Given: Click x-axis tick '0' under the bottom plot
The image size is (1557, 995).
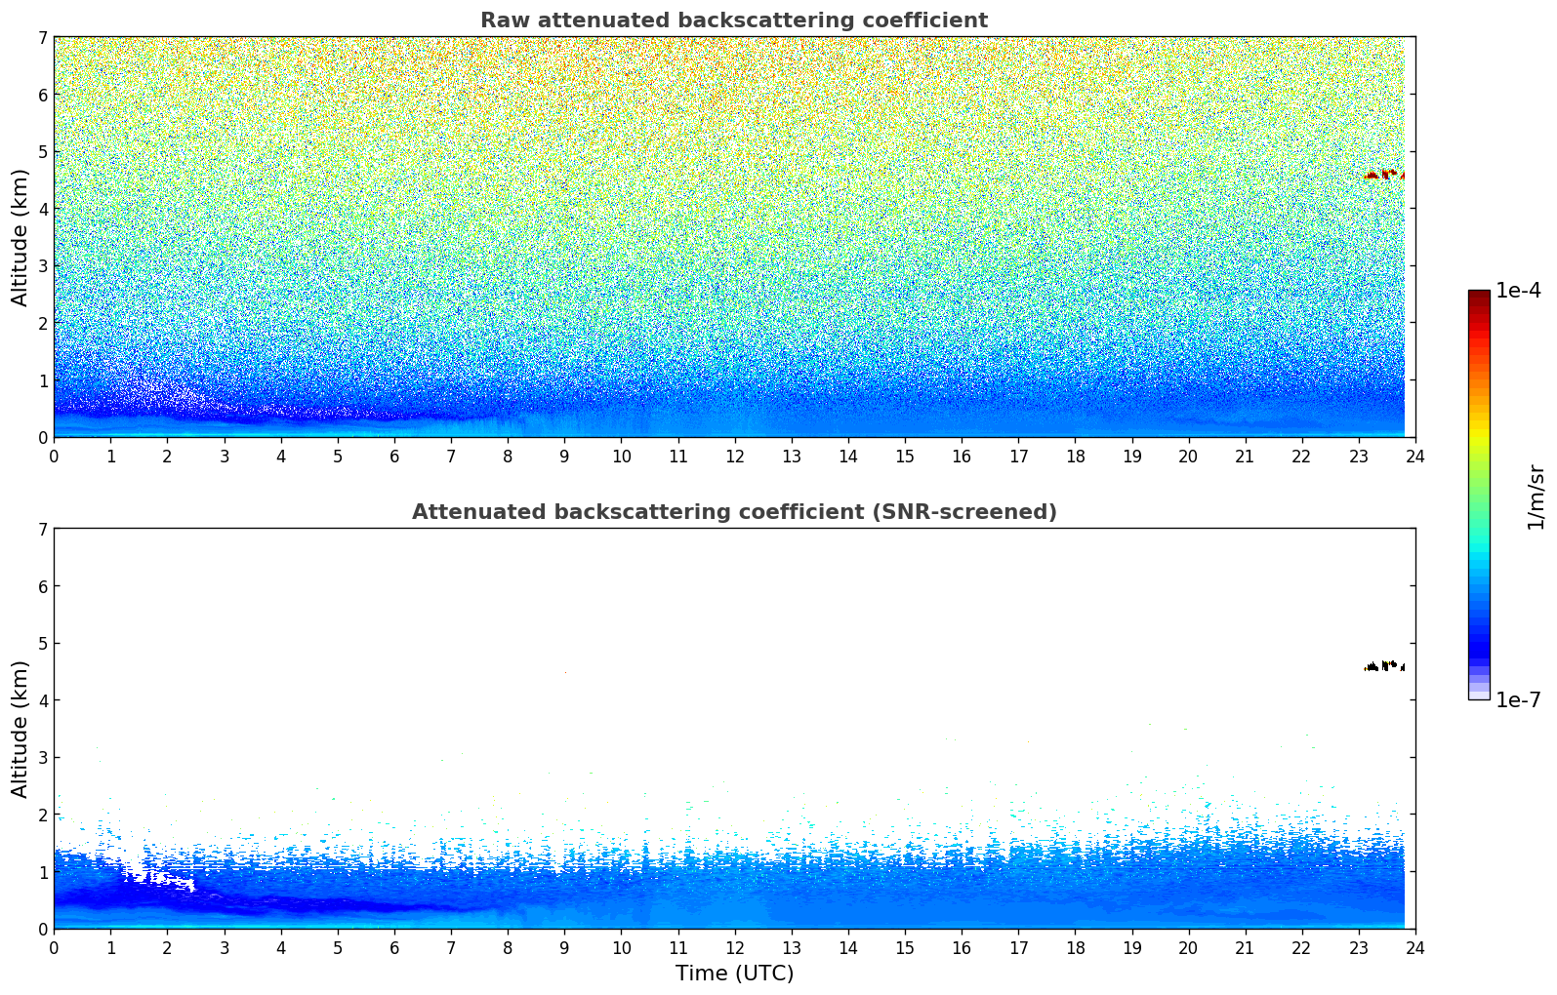Looking at the screenshot, I should coord(54,947).
